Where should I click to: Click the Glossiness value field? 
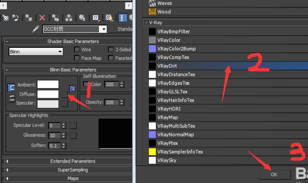55,135
